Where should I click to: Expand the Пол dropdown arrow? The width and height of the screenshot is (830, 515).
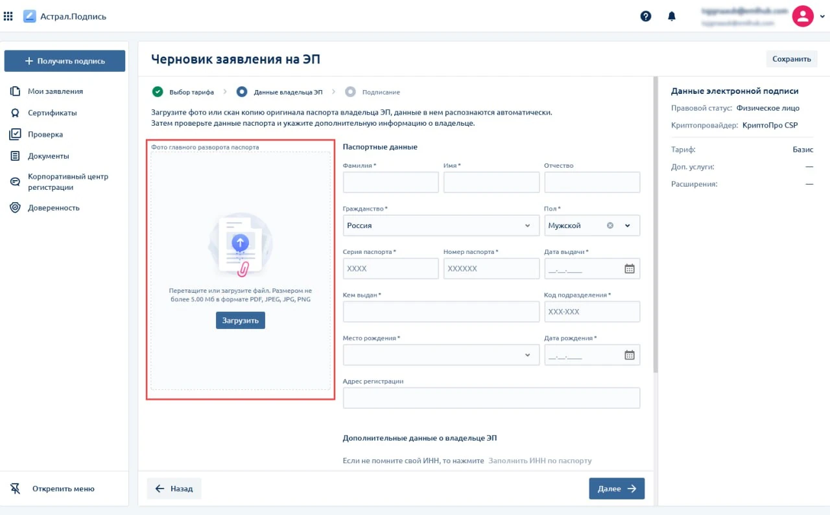pos(628,225)
